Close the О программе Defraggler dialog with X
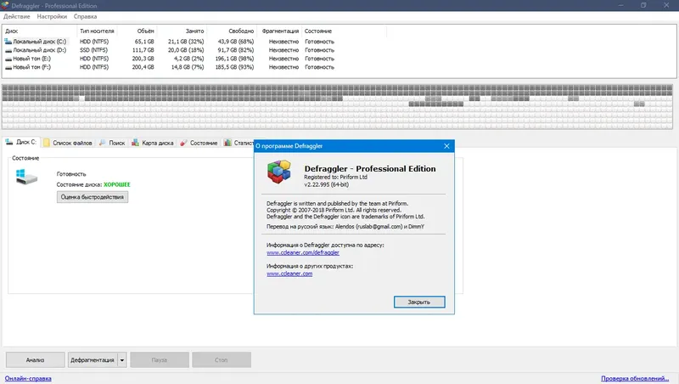Screen dimensions: 679x384 tap(447, 146)
